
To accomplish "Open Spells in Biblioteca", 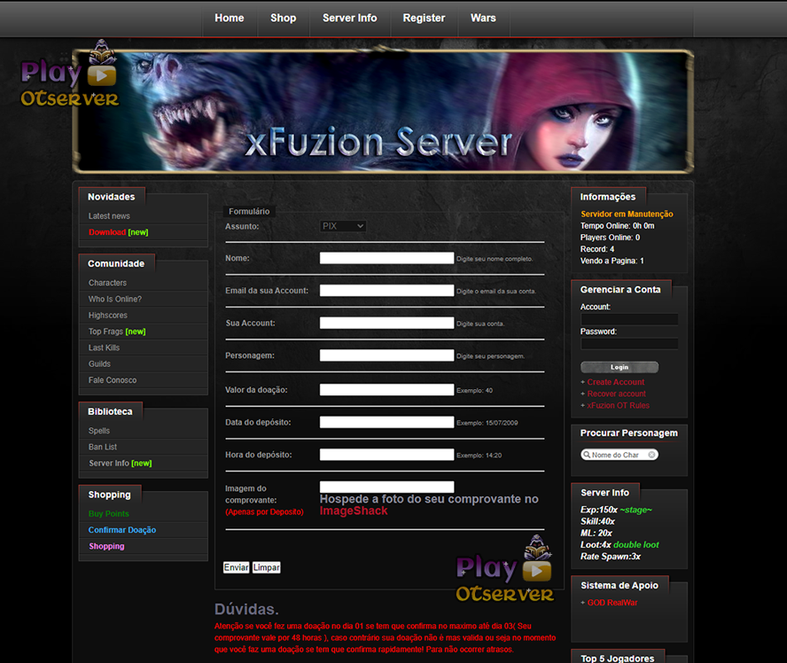I will coord(99,431).
